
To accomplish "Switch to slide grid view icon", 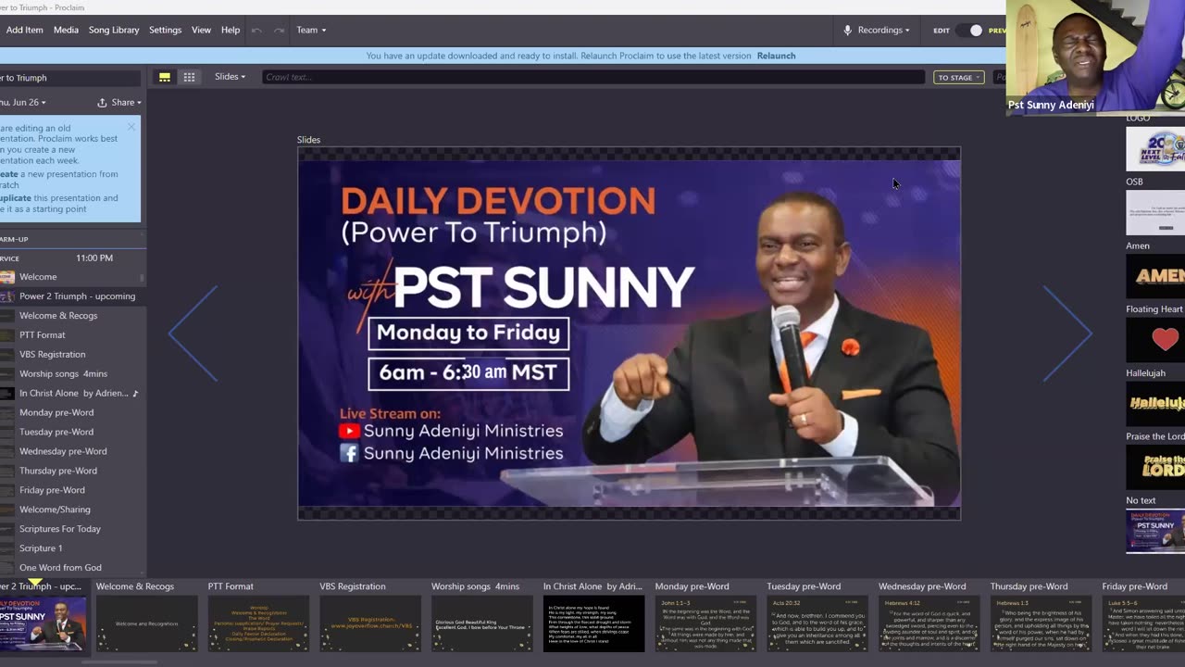I will [189, 77].
